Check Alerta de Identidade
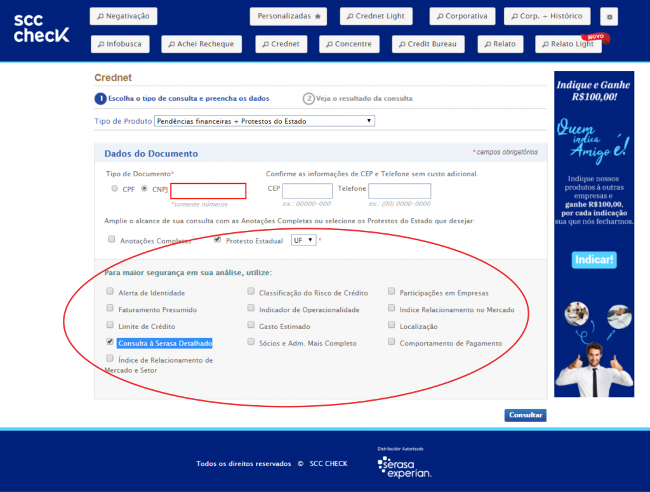Screen dimensions: 650x492 tap(110, 291)
